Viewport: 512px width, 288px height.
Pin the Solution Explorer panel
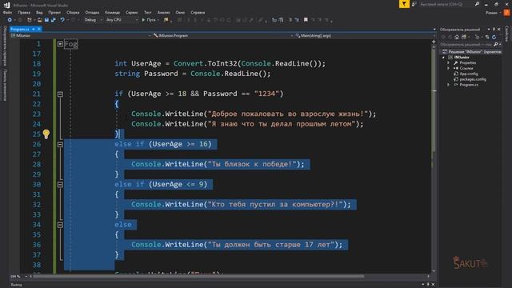point(494,30)
